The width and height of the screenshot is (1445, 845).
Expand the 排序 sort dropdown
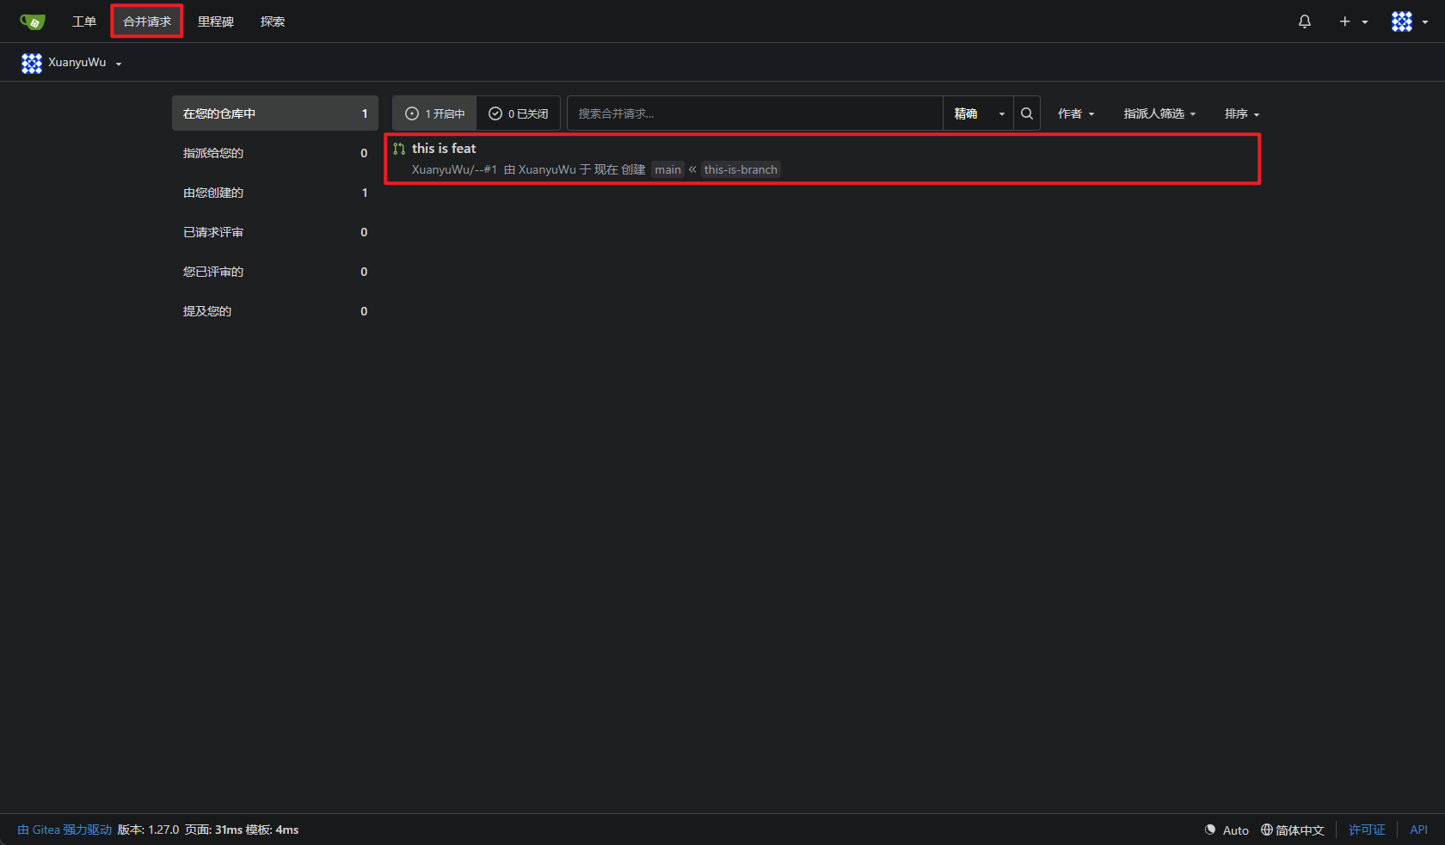(x=1242, y=113)
